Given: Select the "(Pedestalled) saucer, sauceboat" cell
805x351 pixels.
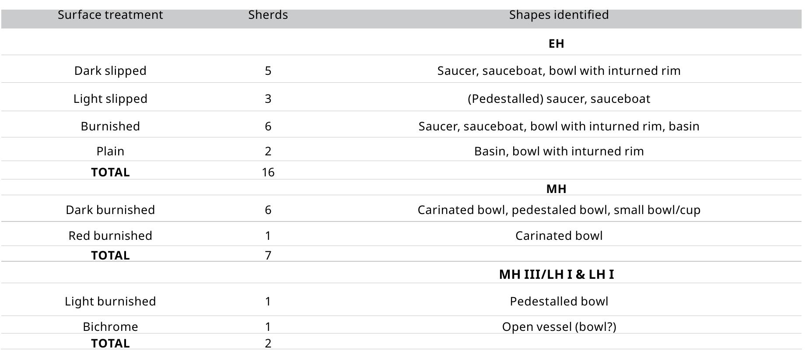Looking at the screenshot, I should click(559, 99).
